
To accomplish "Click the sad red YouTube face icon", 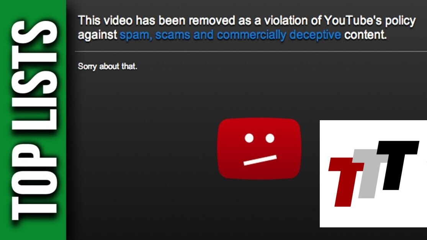I will (x=259, y=149).
